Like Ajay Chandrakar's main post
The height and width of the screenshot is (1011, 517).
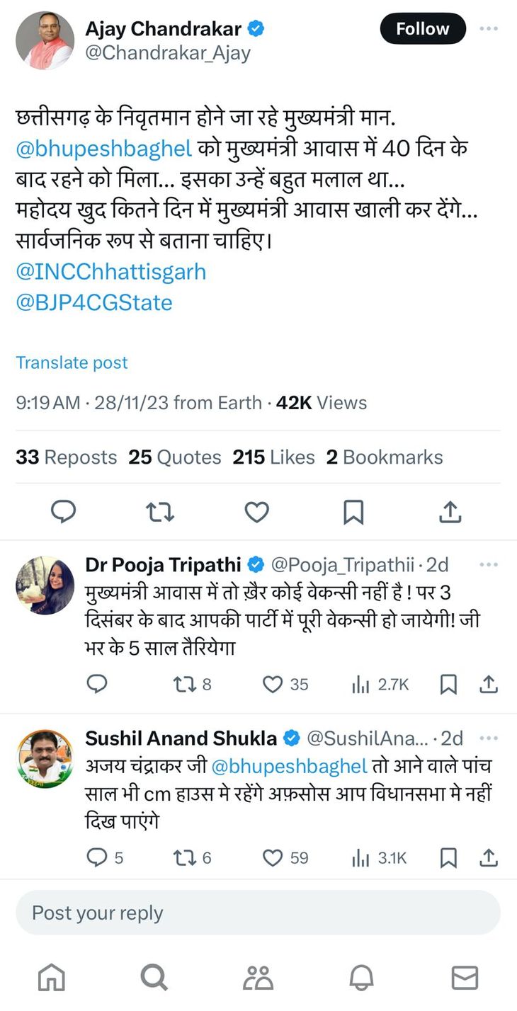[256, 512]
